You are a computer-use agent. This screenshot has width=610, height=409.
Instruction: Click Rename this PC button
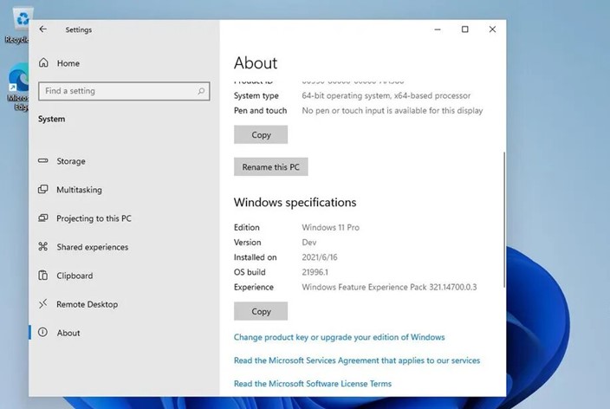click(270, 167)
